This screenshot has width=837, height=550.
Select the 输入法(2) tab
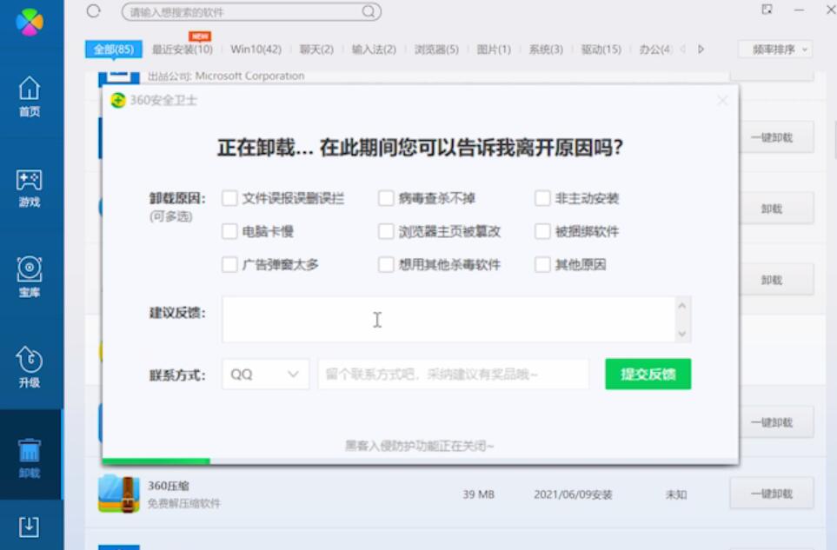pyautogui.click(x=374, y=50)
